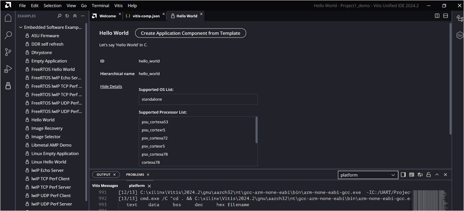Open Source Control from the activity bar
Screen dimensions: 464x211
tap(8, 52)
